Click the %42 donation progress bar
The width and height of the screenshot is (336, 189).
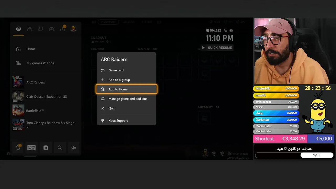click(294, 155)
